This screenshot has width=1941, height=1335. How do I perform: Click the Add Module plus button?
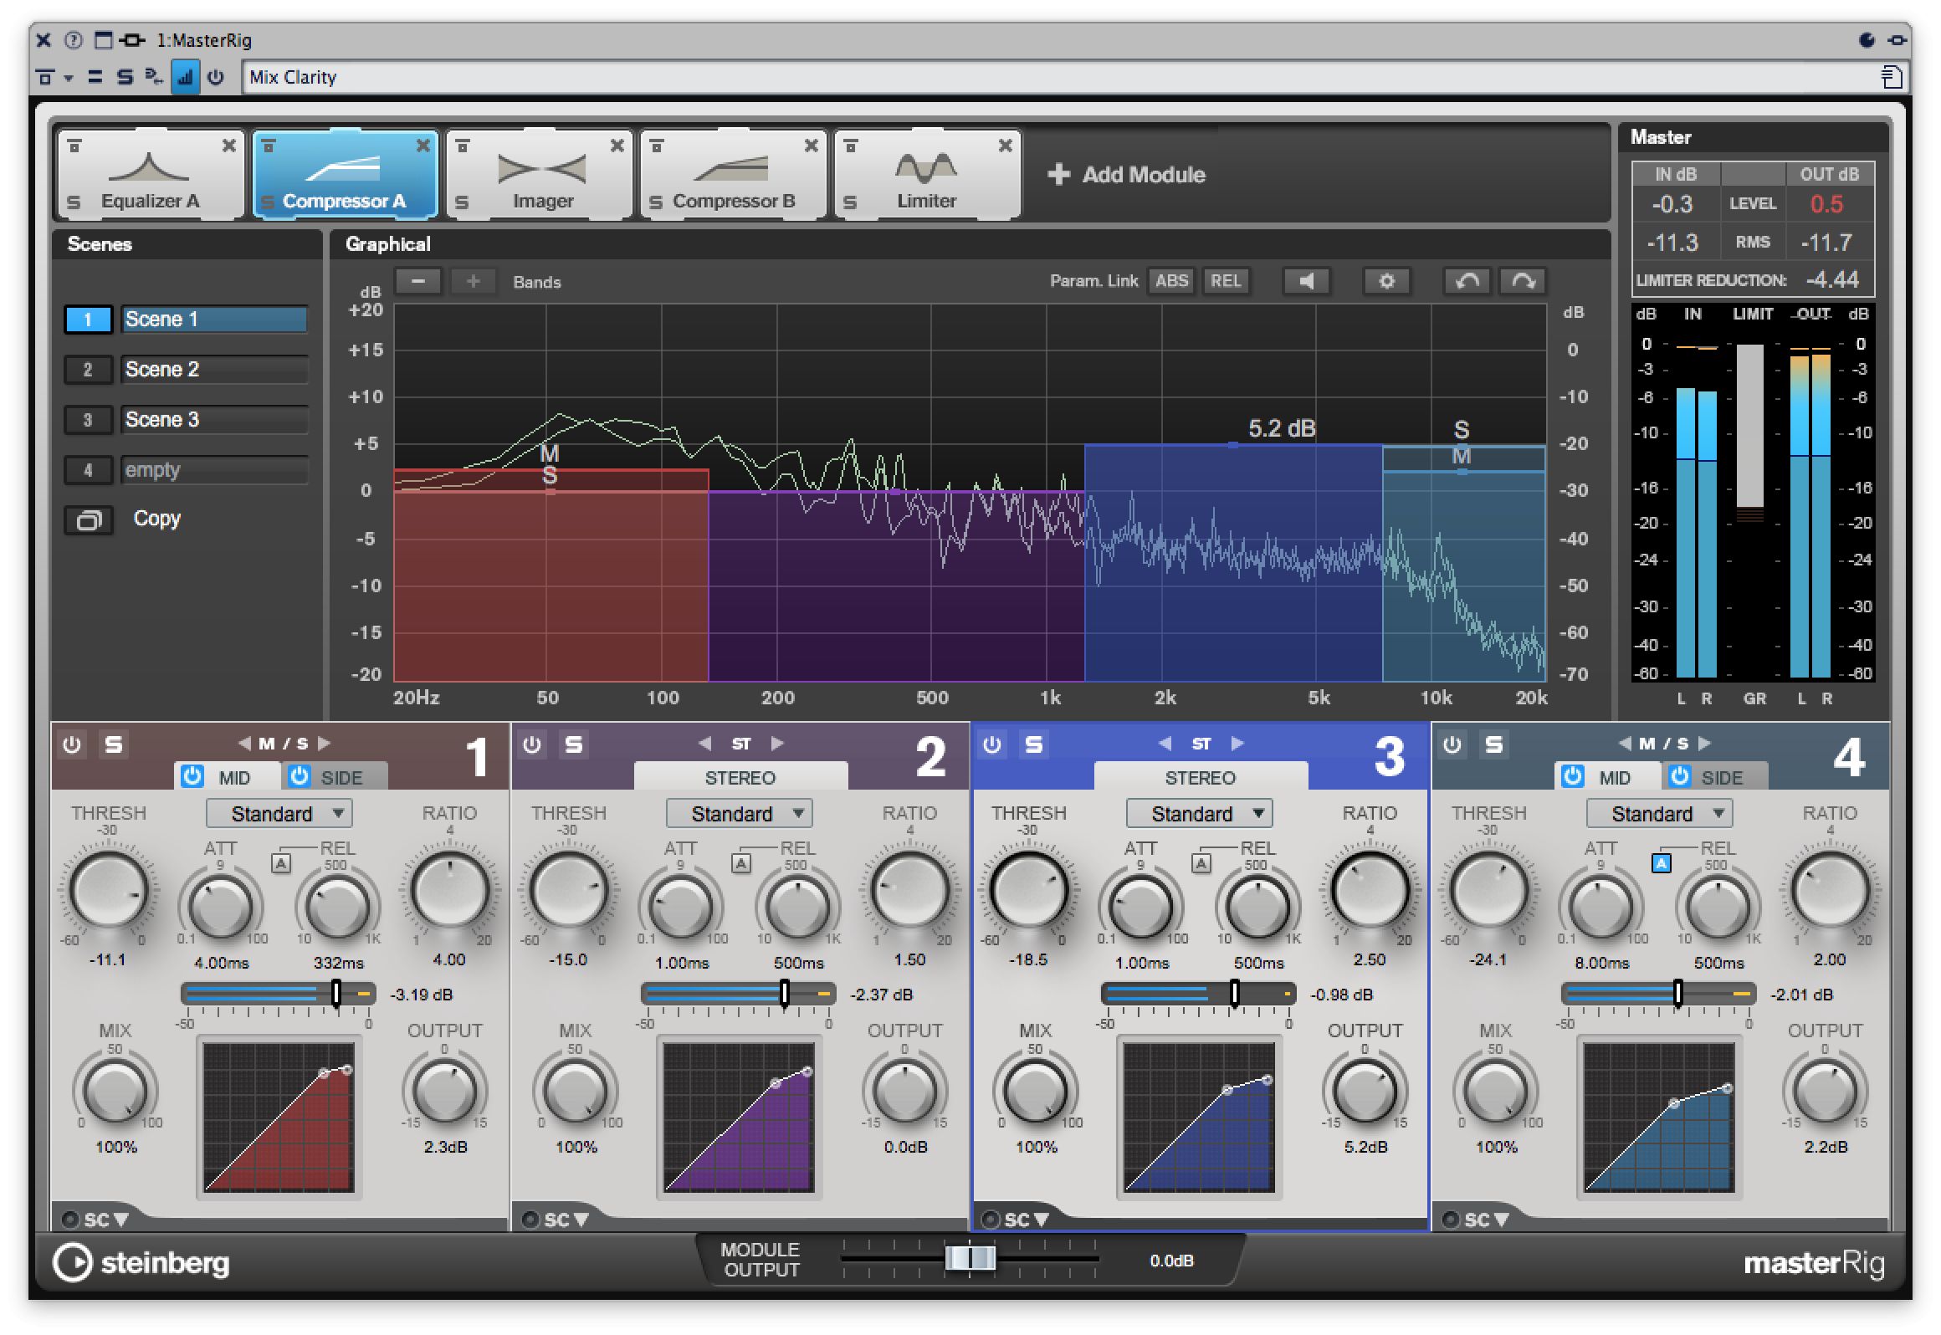1058,174
